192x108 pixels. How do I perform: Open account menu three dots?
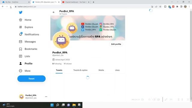coord(46,97)
